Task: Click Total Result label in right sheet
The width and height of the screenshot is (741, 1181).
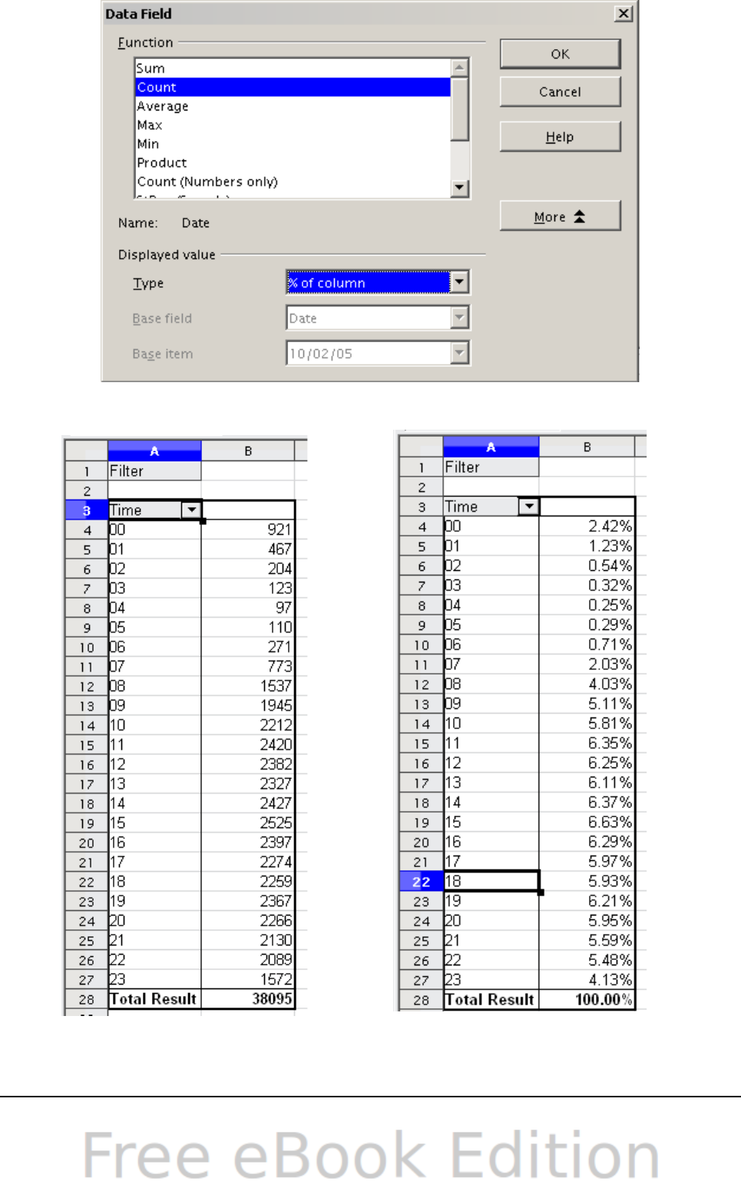Action: tap(491, 999)
